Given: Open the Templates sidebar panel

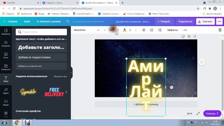Looking at the screenshot, I should pos(6,32).
